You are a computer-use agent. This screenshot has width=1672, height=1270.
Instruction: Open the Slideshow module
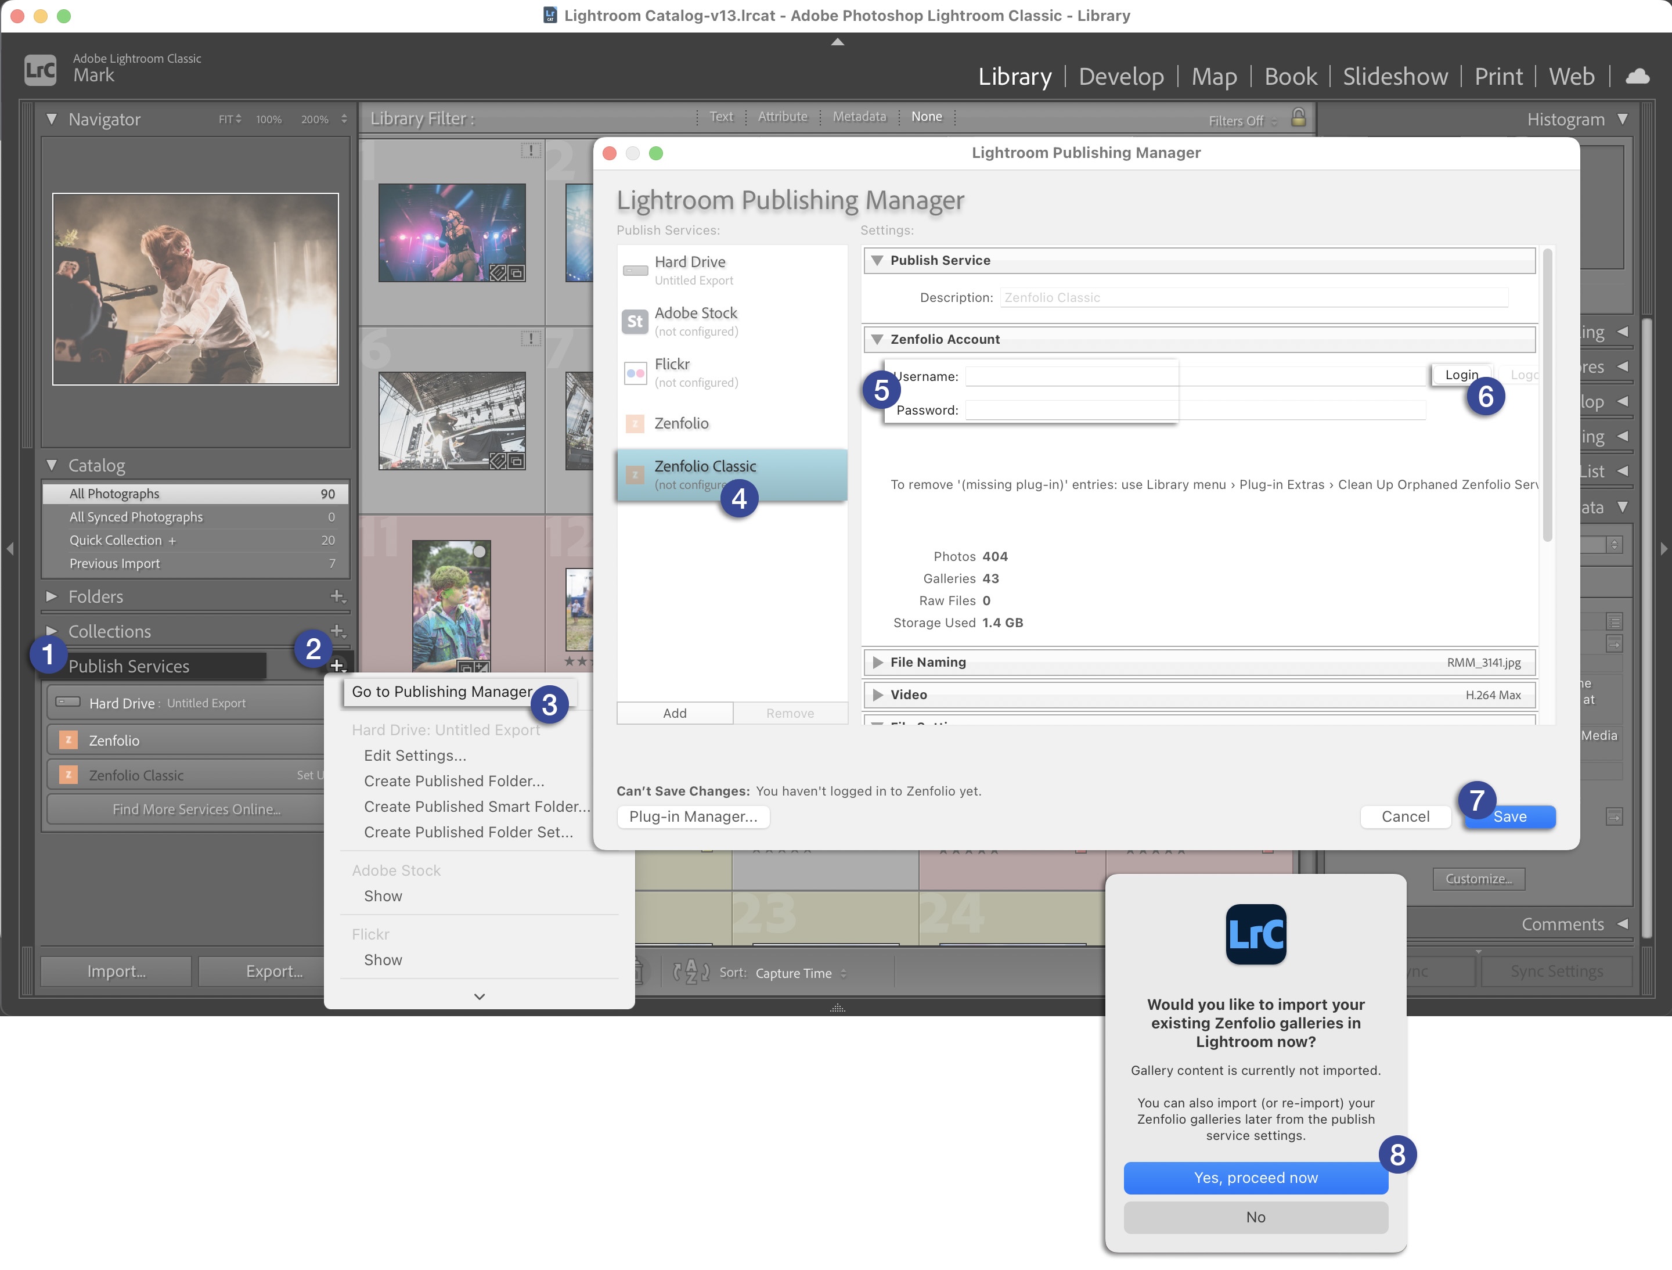(x=1395, y=76)
